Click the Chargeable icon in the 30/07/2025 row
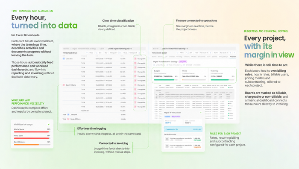This screenshot has width=299, height=169. click(x=135, y=81)
